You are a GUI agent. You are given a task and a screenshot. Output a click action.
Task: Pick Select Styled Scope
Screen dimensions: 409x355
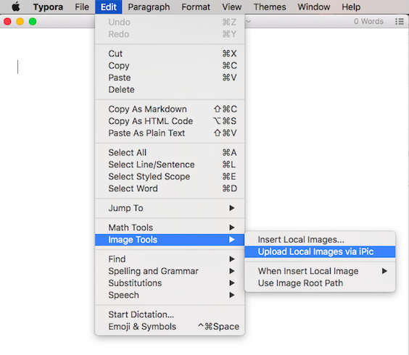coord(170,177)
